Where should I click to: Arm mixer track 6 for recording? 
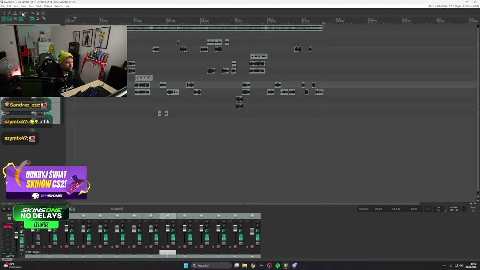[117, 247]
